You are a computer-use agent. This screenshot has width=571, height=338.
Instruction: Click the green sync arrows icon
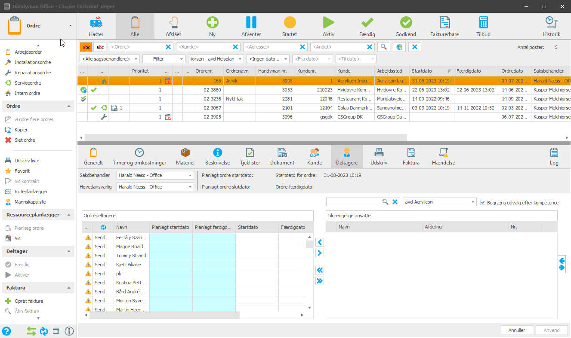pyautogui.click(x=31, y=331)
